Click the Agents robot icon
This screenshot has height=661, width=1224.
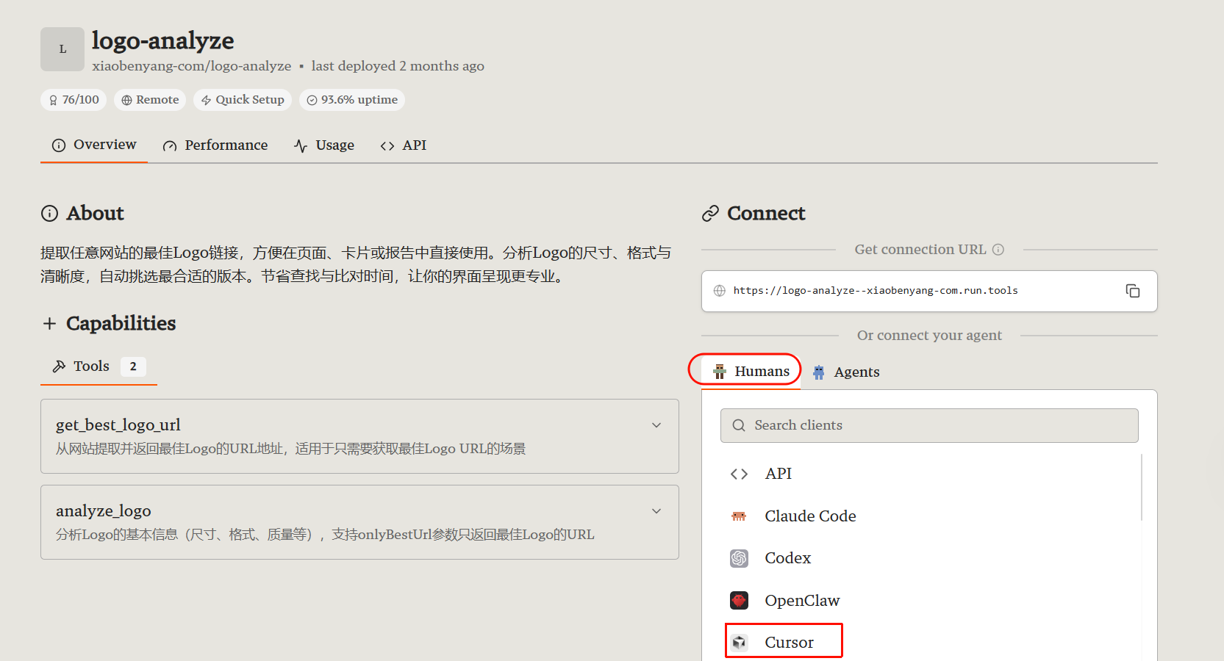point(819,372)
